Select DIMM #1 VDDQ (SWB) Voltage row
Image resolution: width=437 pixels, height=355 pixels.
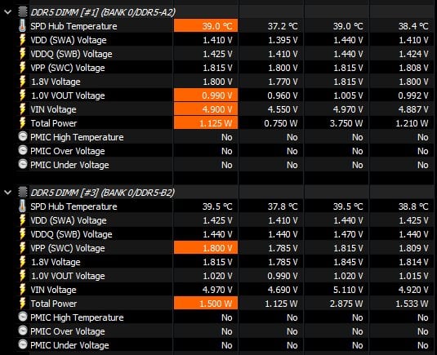tap(225, 54)
